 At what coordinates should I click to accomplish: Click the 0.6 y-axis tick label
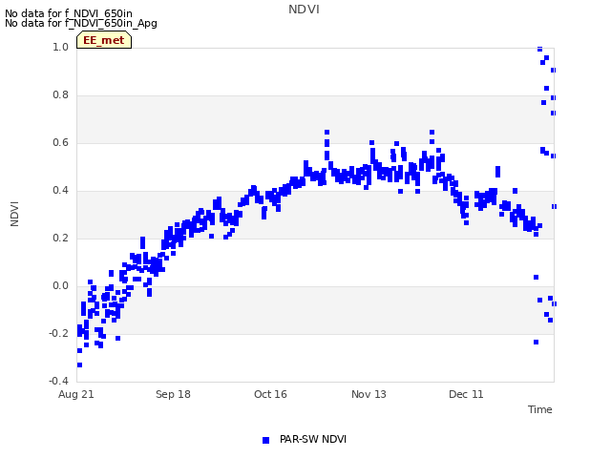[x=60, y=143]
